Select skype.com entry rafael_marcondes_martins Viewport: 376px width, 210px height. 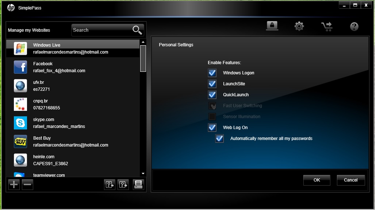point(73,123)
